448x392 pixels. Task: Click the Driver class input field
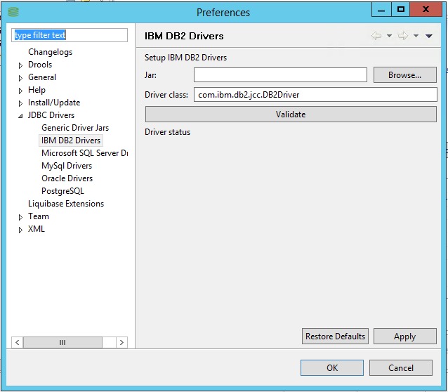pos(315,95)
